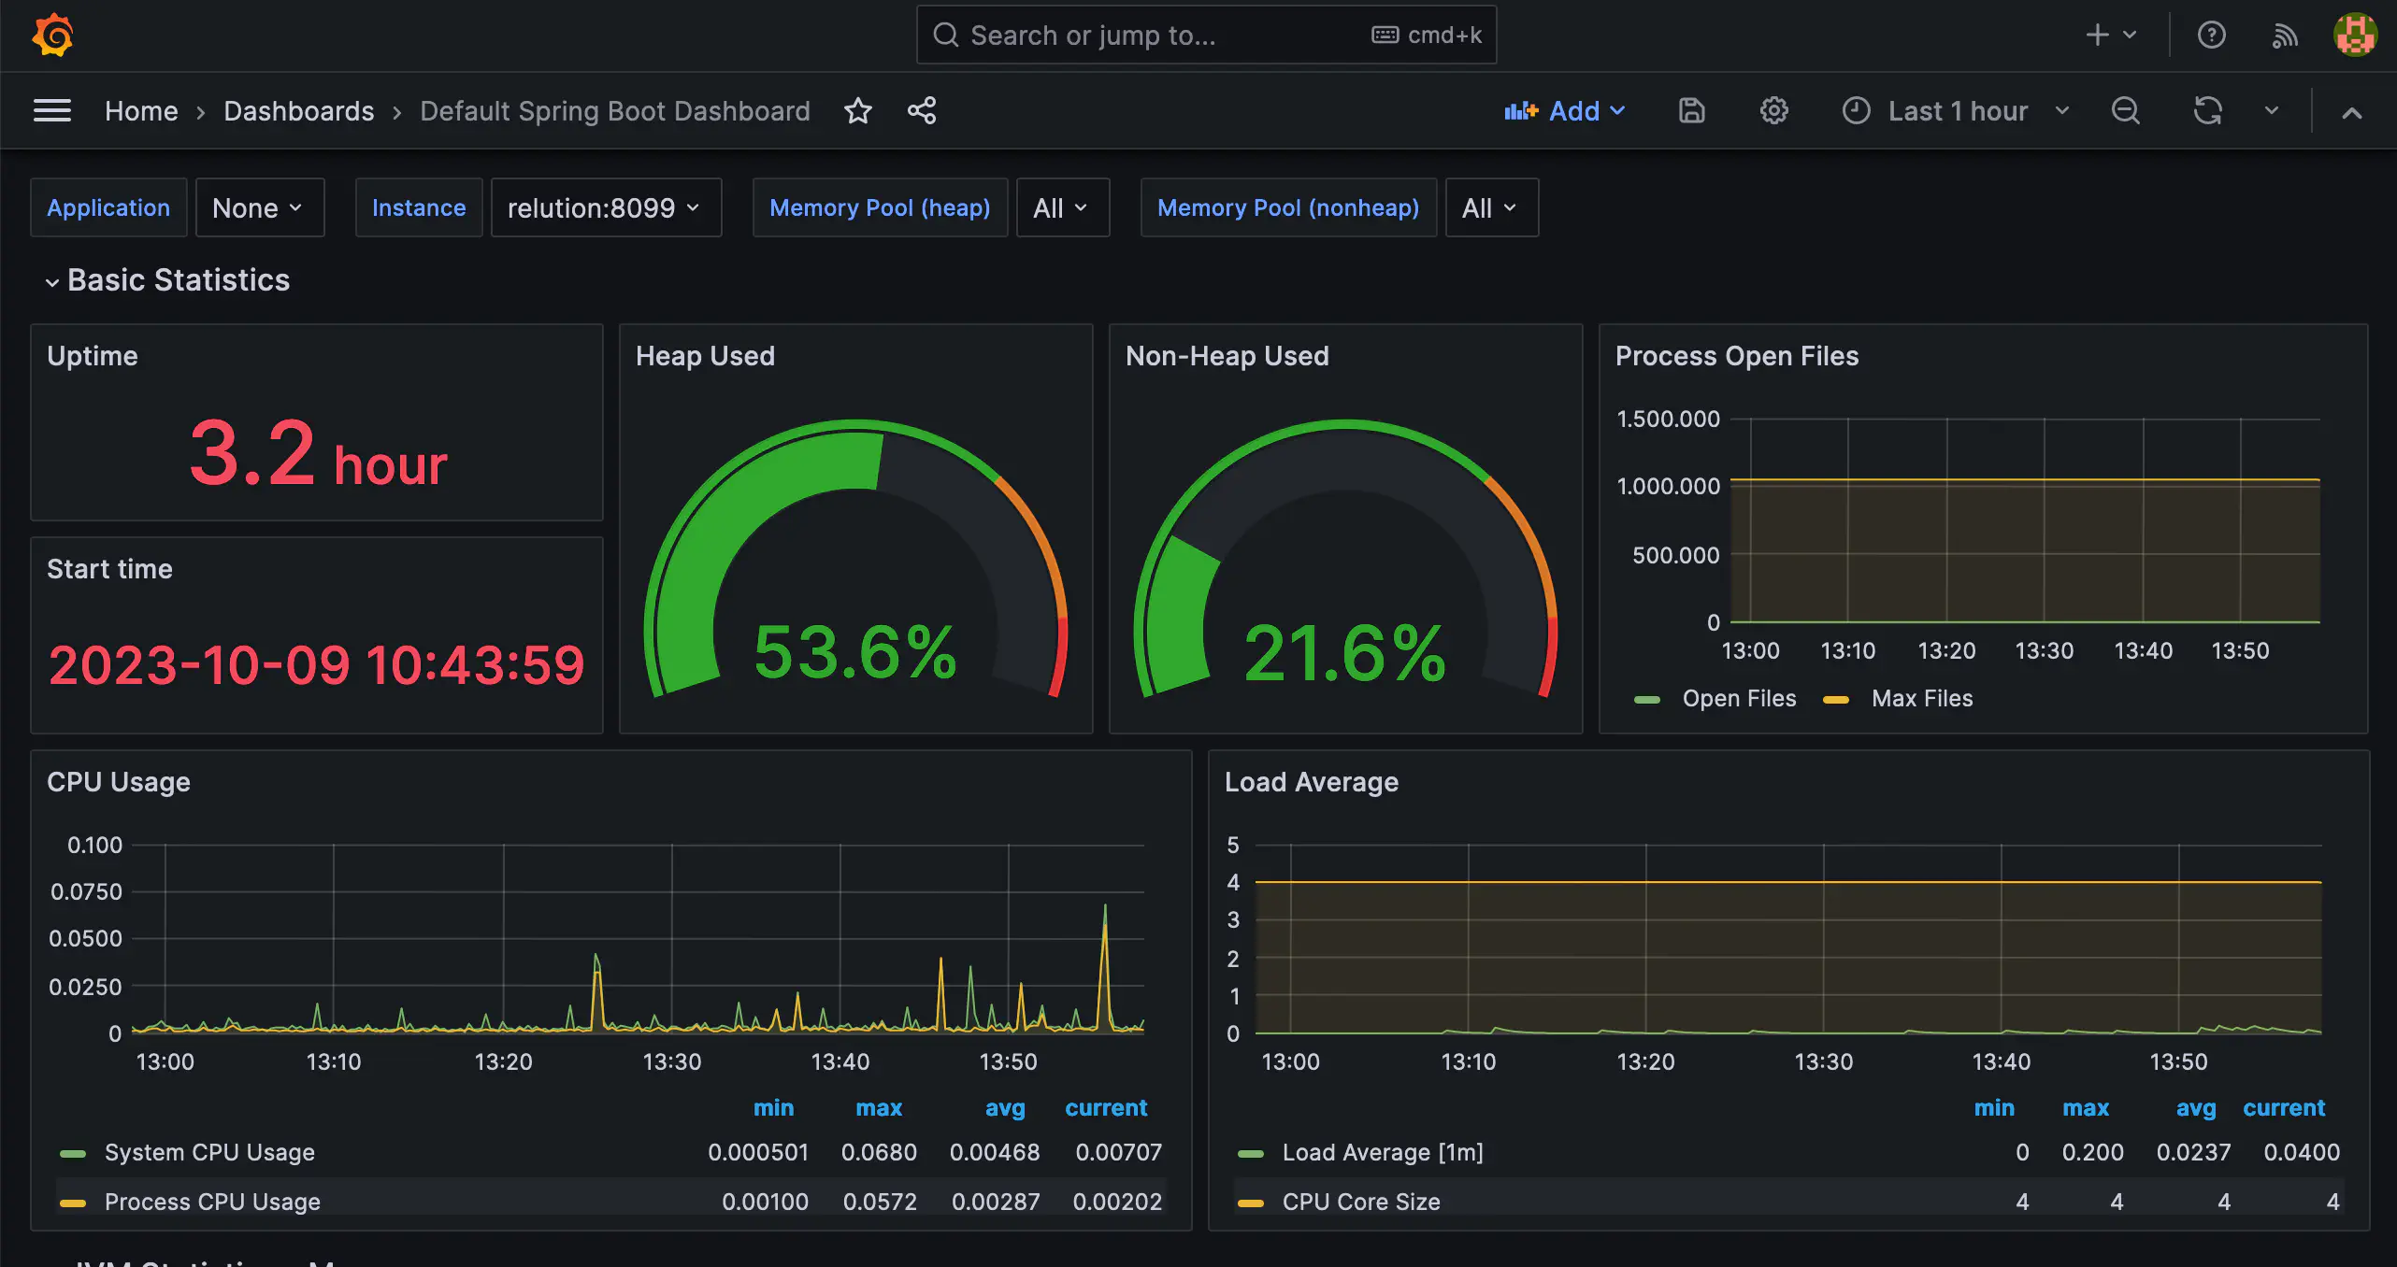Screen dimensions: 2397x1267
Task: Open the Memory Pool heap All dropdown
Action: click(1062, 207)
